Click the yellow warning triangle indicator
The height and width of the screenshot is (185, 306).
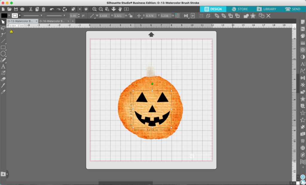coord(11,31)
